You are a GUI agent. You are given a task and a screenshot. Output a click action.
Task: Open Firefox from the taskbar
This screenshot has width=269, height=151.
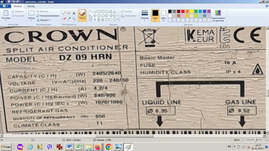click(98, 147)
